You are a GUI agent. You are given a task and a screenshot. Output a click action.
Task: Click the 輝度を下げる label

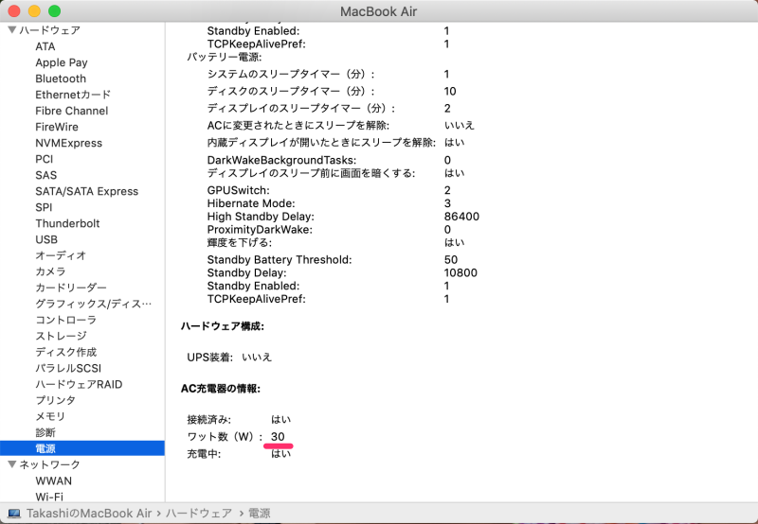240,243
